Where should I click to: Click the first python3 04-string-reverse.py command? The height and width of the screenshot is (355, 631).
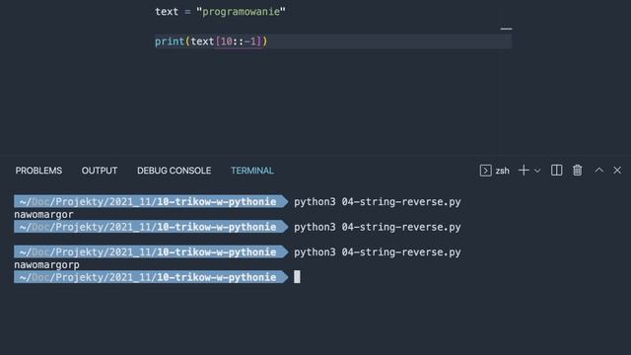[377, 201]
